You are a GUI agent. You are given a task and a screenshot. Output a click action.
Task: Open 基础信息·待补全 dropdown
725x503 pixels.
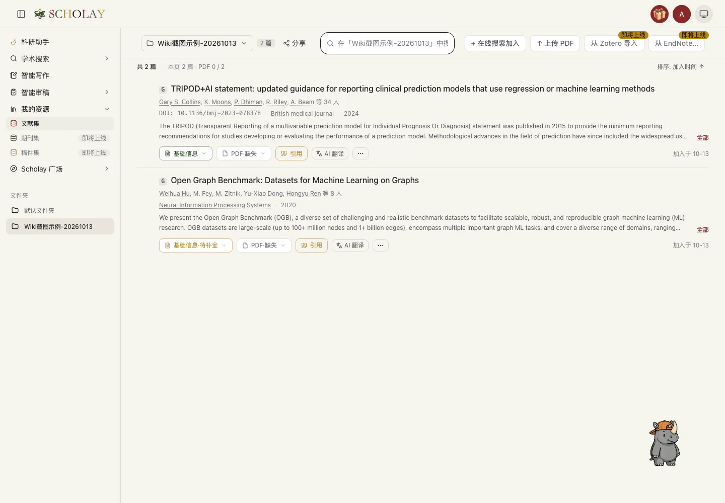196,245
